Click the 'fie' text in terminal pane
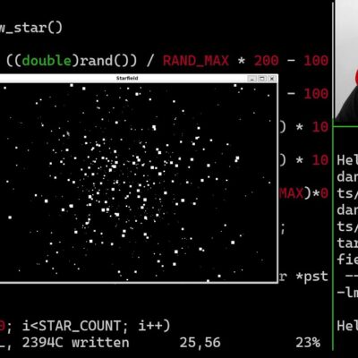 tap(347, 260)
